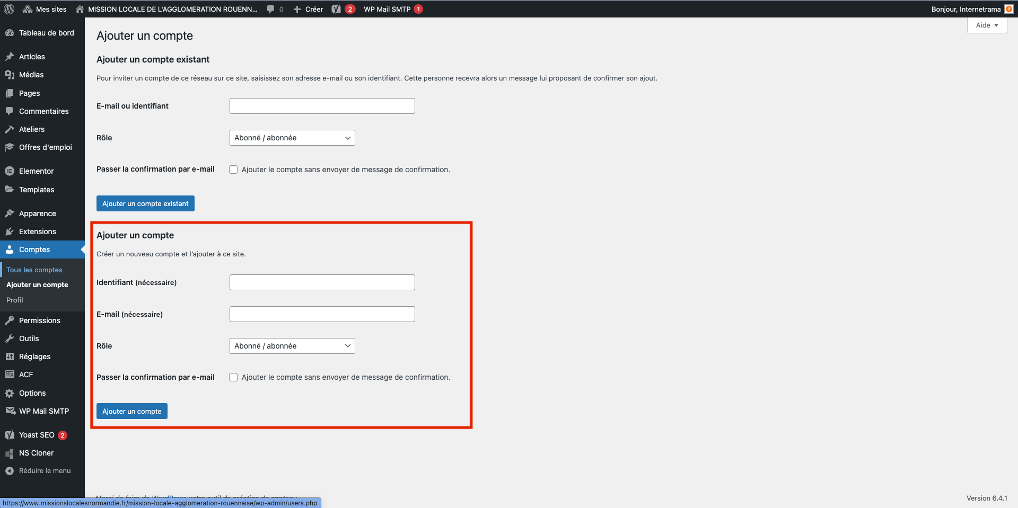The width and height of the screenshot is (1018, 508).
Task: Open Permissions key icon in sidebar
Action: point(10,320)
